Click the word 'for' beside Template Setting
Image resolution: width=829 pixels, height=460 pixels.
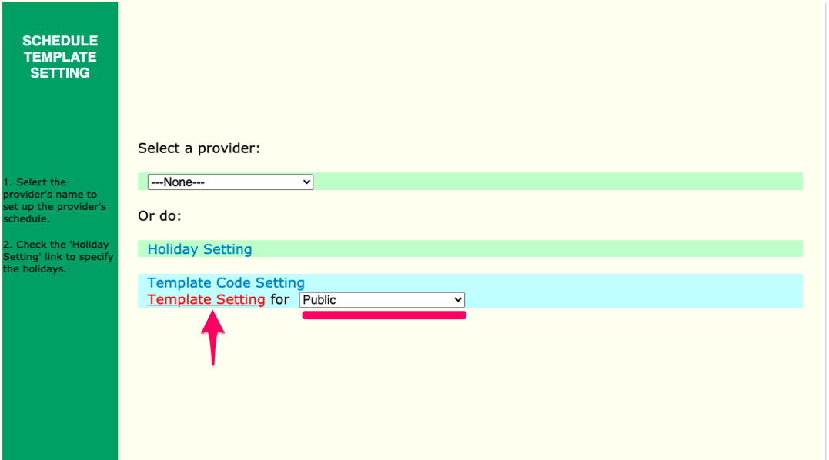click(280, 300)
